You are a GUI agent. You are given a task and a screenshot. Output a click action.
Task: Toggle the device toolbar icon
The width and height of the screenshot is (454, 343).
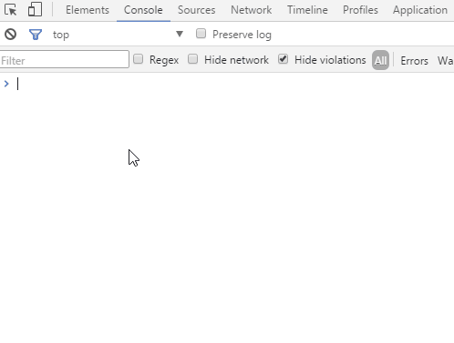pos(35,9)
